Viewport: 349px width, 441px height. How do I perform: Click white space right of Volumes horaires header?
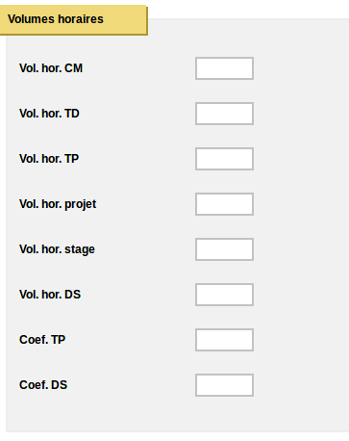tap(248, 9)
